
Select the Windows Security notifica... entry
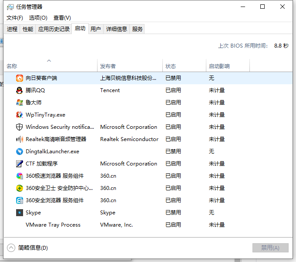[x=60, y=127]
